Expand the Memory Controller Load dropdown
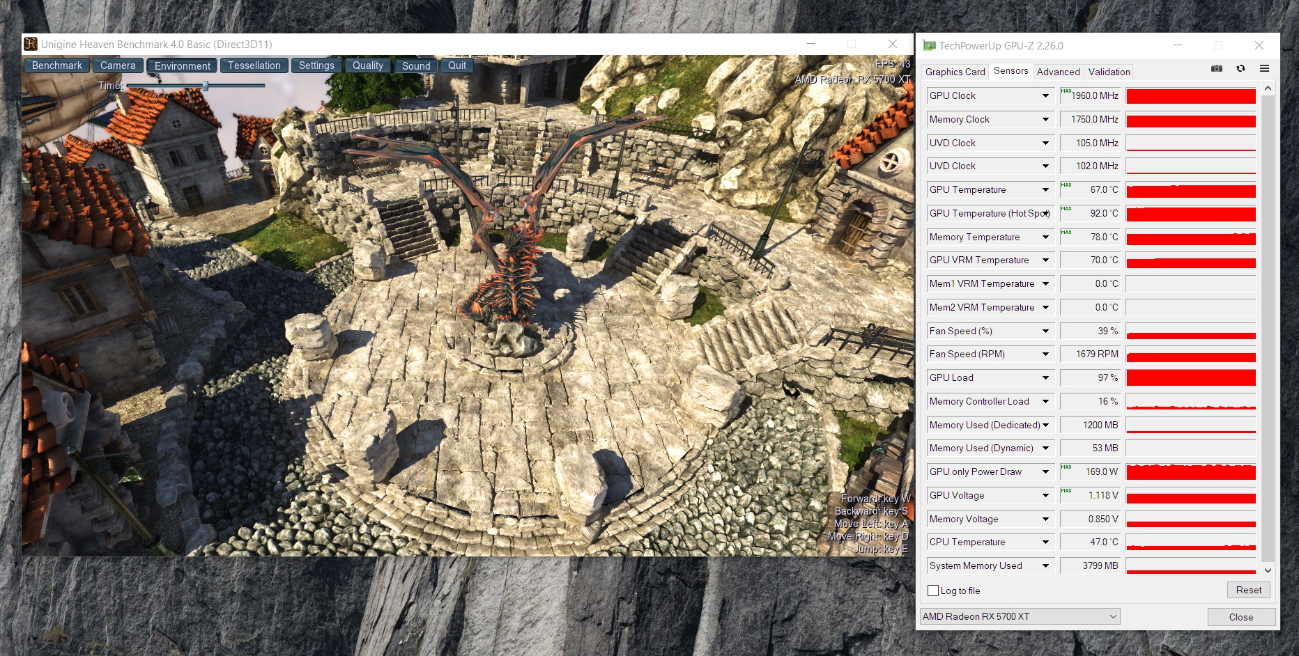This screenshot has width=1299, height=656. coord(1045,402)
